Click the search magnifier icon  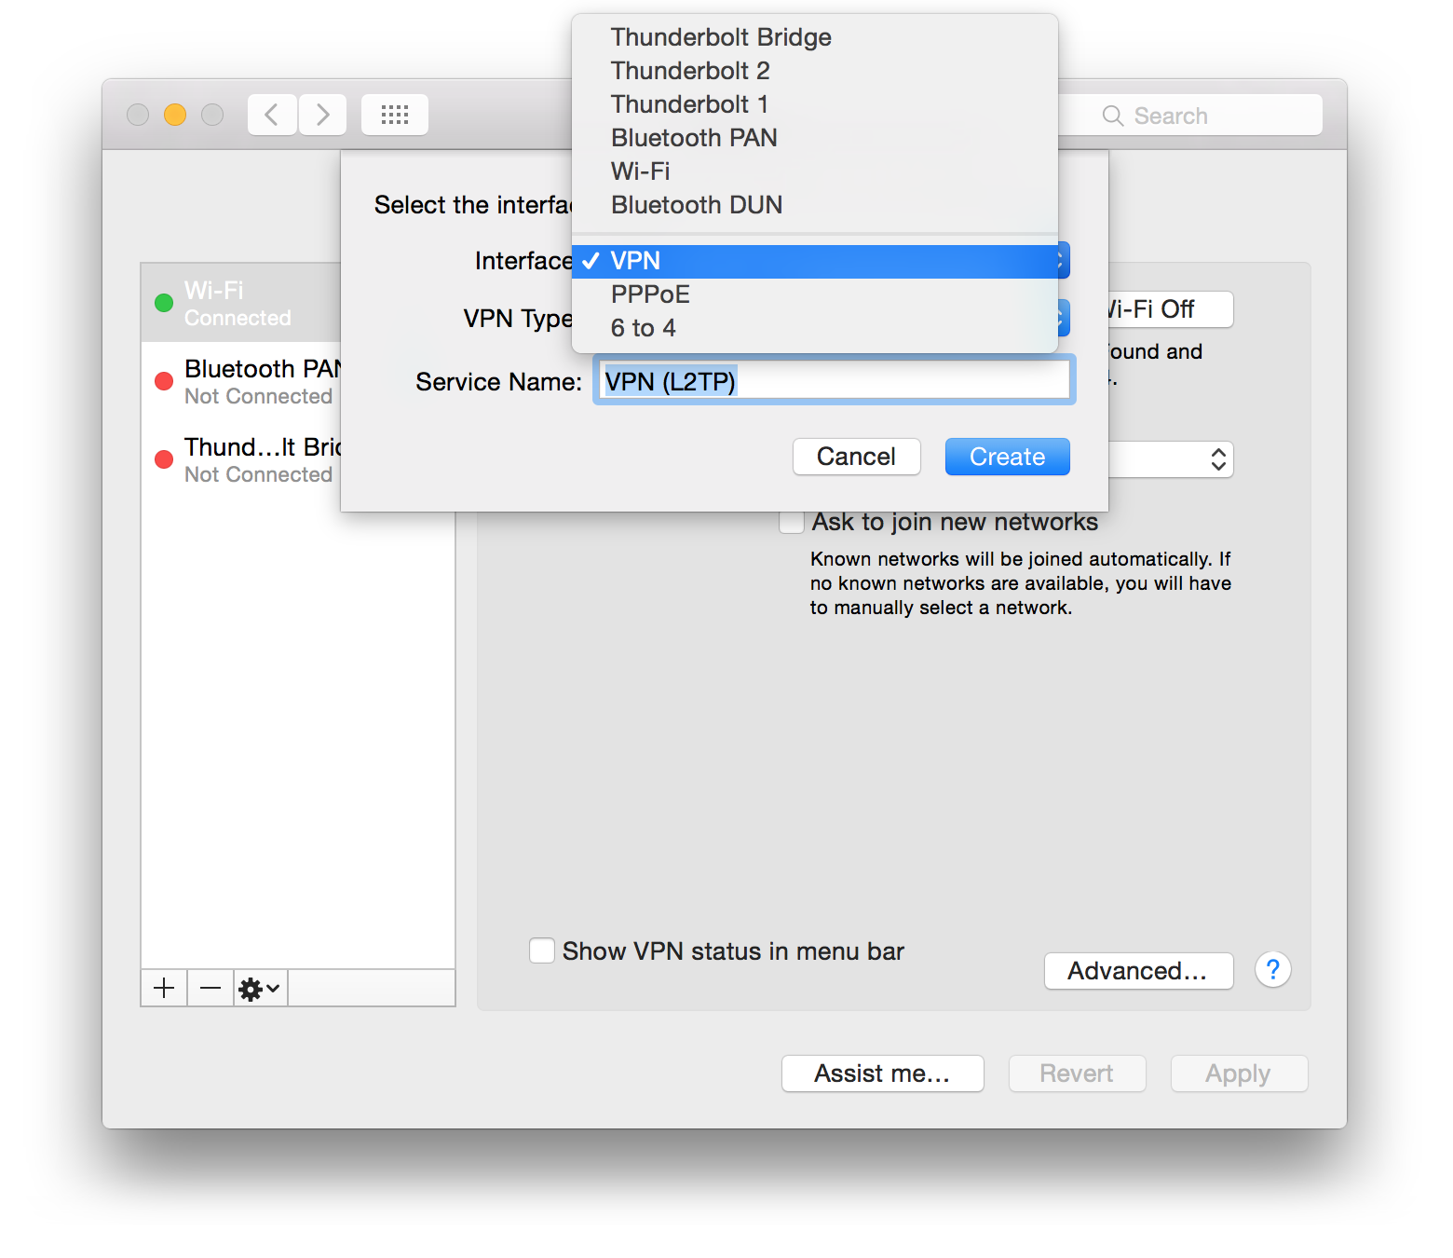click(1112, 116)
